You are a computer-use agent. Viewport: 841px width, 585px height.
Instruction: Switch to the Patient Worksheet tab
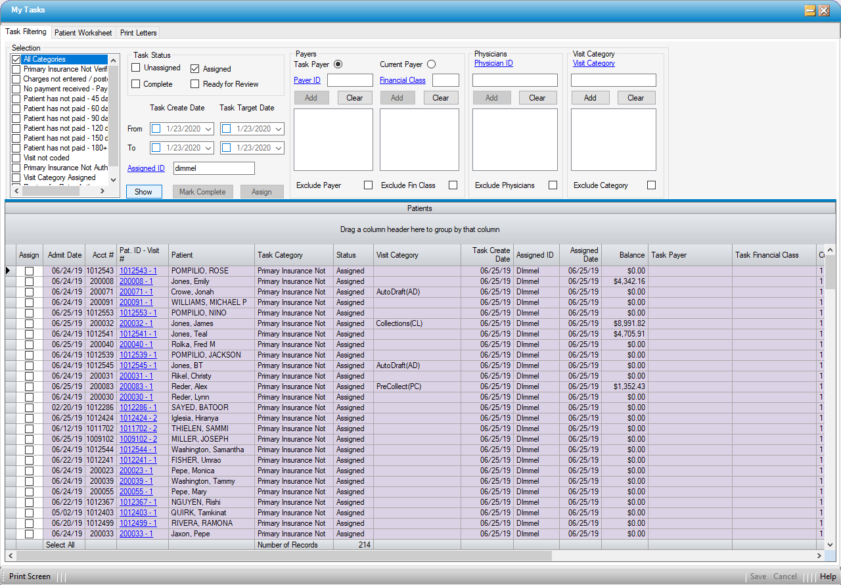tap(83, 33)
